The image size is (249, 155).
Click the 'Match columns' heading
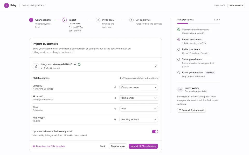(41, 78)
